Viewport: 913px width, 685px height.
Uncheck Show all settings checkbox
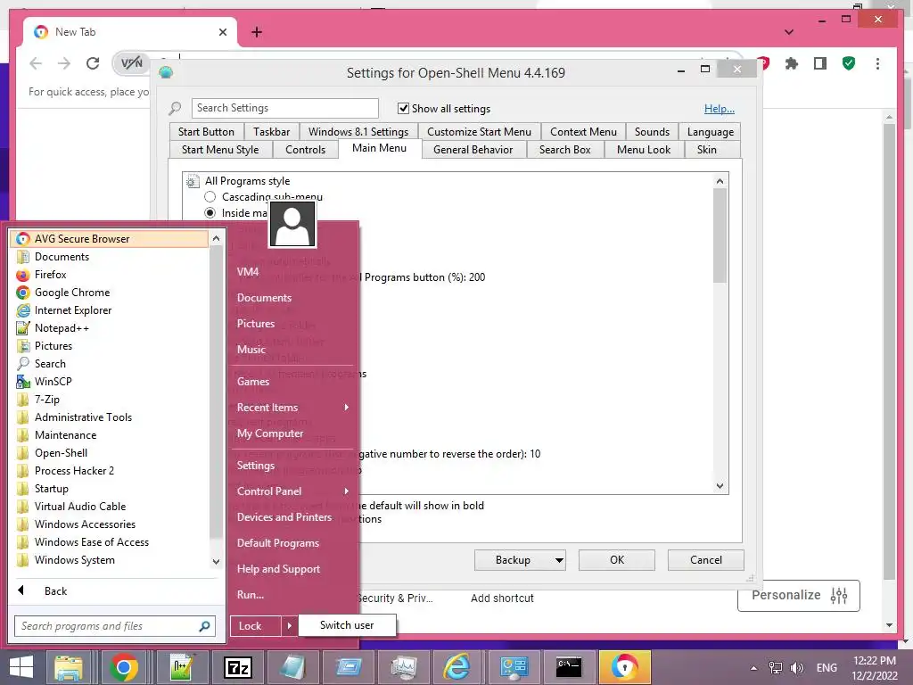pyautogui.click(x=403, y=108)
